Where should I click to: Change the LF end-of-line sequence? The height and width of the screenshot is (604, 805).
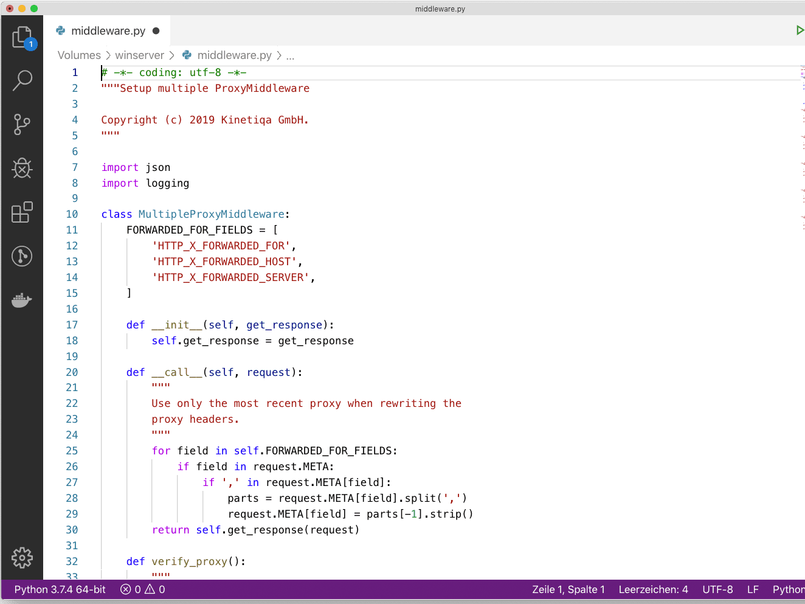753,589
